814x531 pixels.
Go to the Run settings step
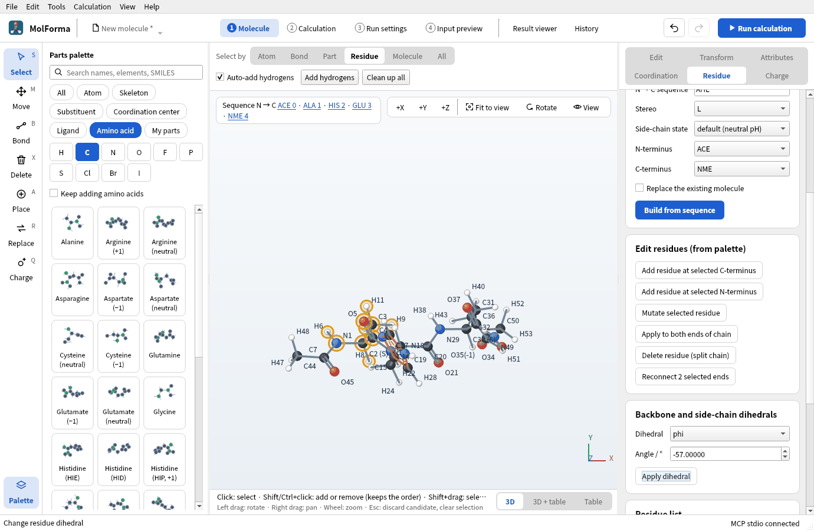click(x=381, y=28)
